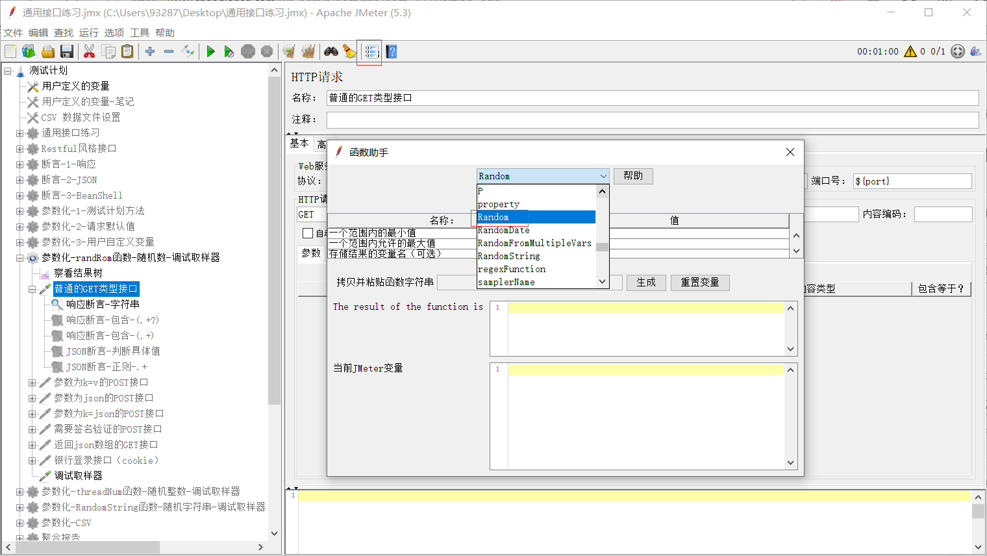Save the test plan with the floppy icon
This screenshot has height=556, width=987.
[x=66, y=51]
